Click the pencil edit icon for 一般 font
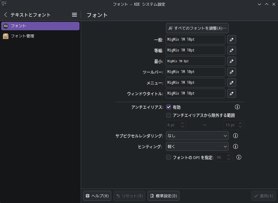The height and width of the screenshot is (203, 278). coord(232,40)
